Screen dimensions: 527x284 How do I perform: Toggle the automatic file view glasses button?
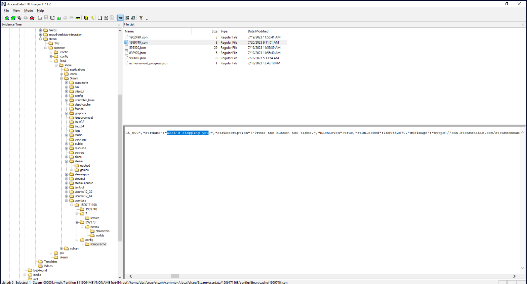120,18
